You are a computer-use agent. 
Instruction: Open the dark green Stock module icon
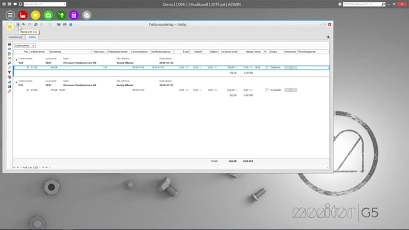coord(61,15)
